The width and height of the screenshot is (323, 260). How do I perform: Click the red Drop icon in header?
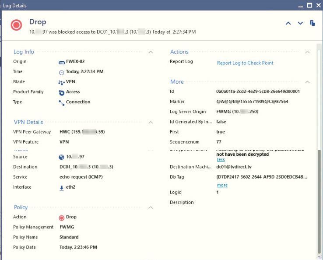(x=17, y=25)
